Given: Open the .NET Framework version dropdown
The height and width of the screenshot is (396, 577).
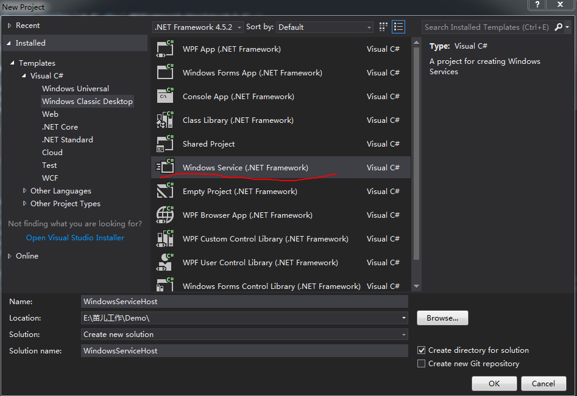Looking at the screenshot, I should [x=198, y=27].
